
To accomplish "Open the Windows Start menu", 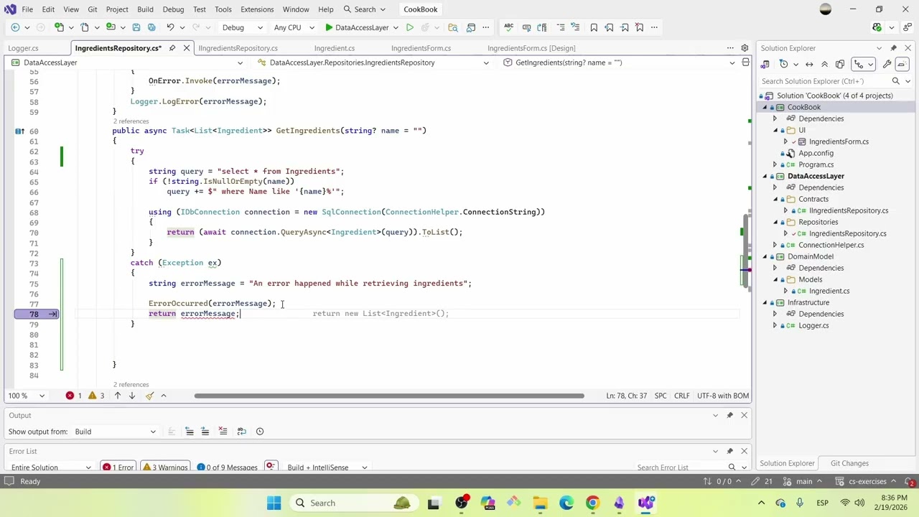I will click(x=274, y=503).
